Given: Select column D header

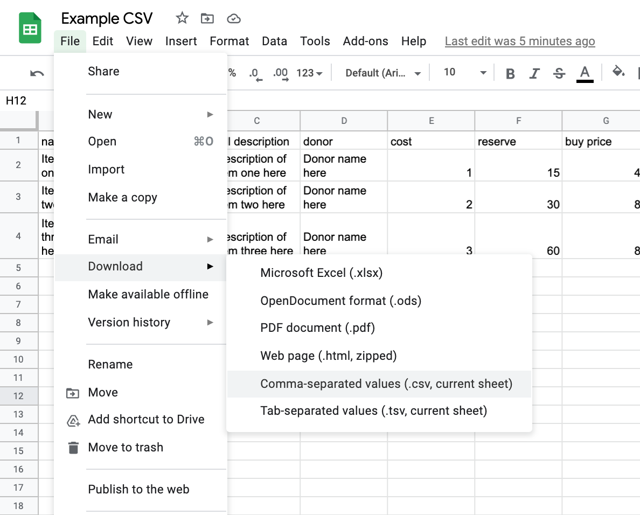Looking at the screenshot, I should click(x=344, y=121).
